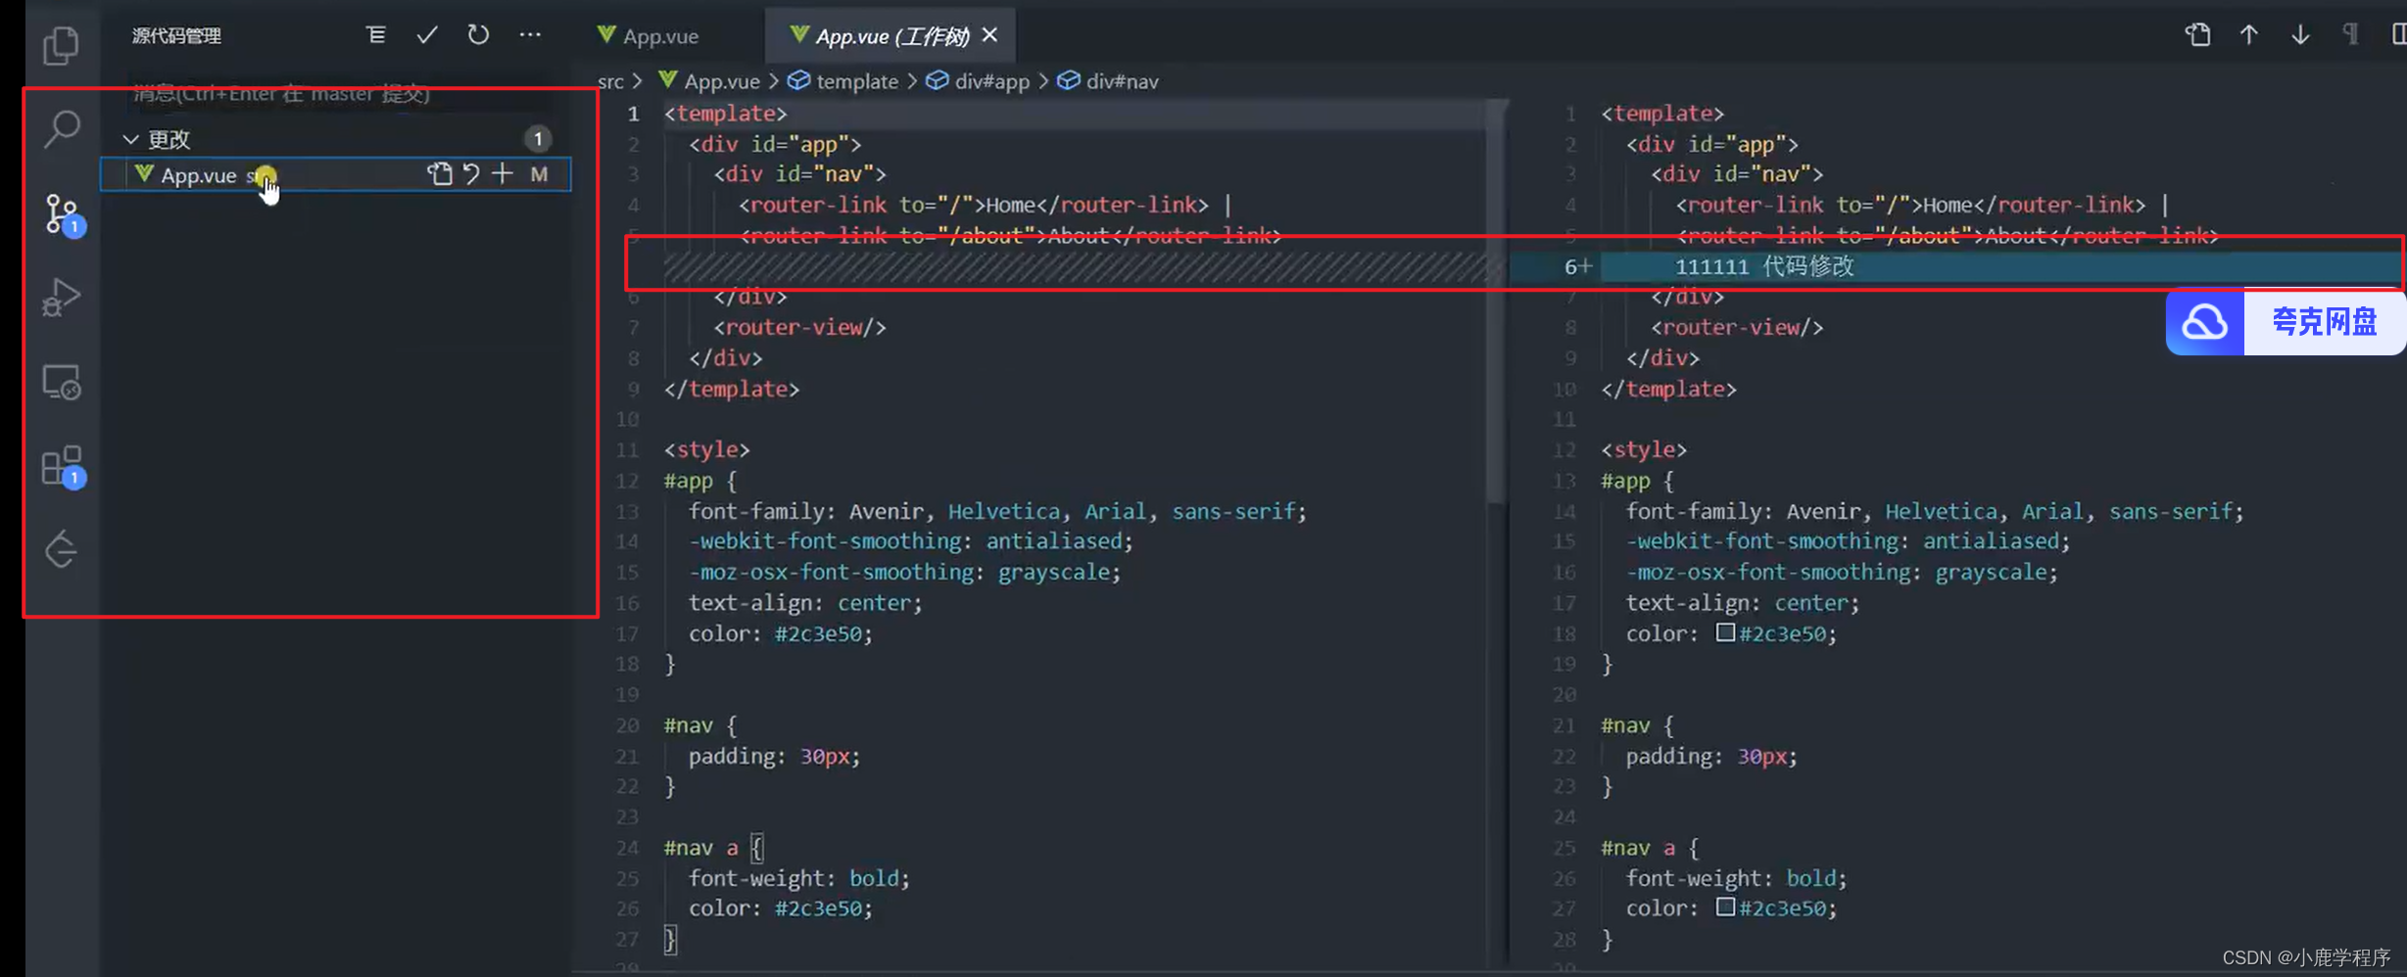Stage App.vue changes with plus icon
Image resolution: width=2407 pixels, height=977 pixels.
click(x=502, y=174)
